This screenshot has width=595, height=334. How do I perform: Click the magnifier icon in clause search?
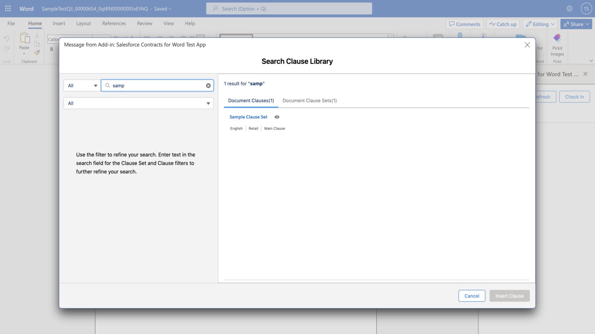pos(108,86)
